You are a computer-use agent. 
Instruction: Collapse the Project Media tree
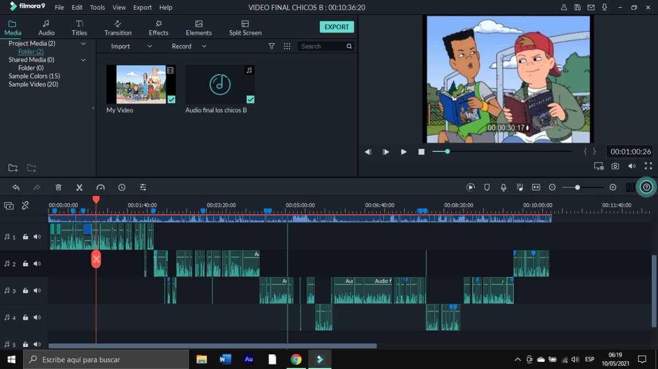83,43
